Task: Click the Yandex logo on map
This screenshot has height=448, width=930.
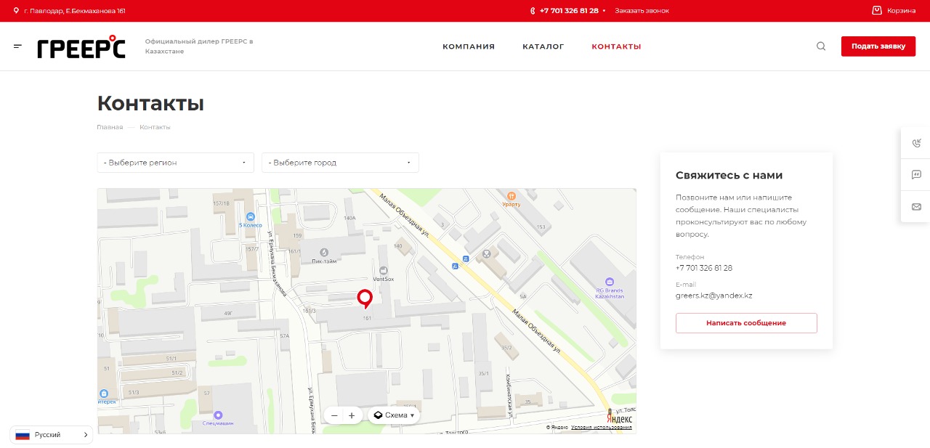Action: tap(619, 418)
